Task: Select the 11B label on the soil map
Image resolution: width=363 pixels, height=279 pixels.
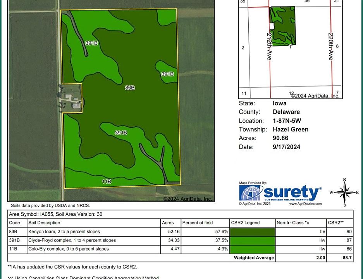Action: click(107, 181)
